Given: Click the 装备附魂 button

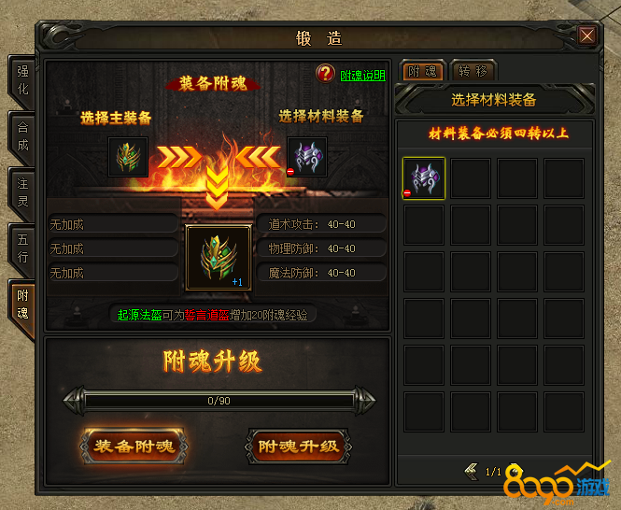Looking at the screenshot, I should pyautogui.click(x=134, y=446).
